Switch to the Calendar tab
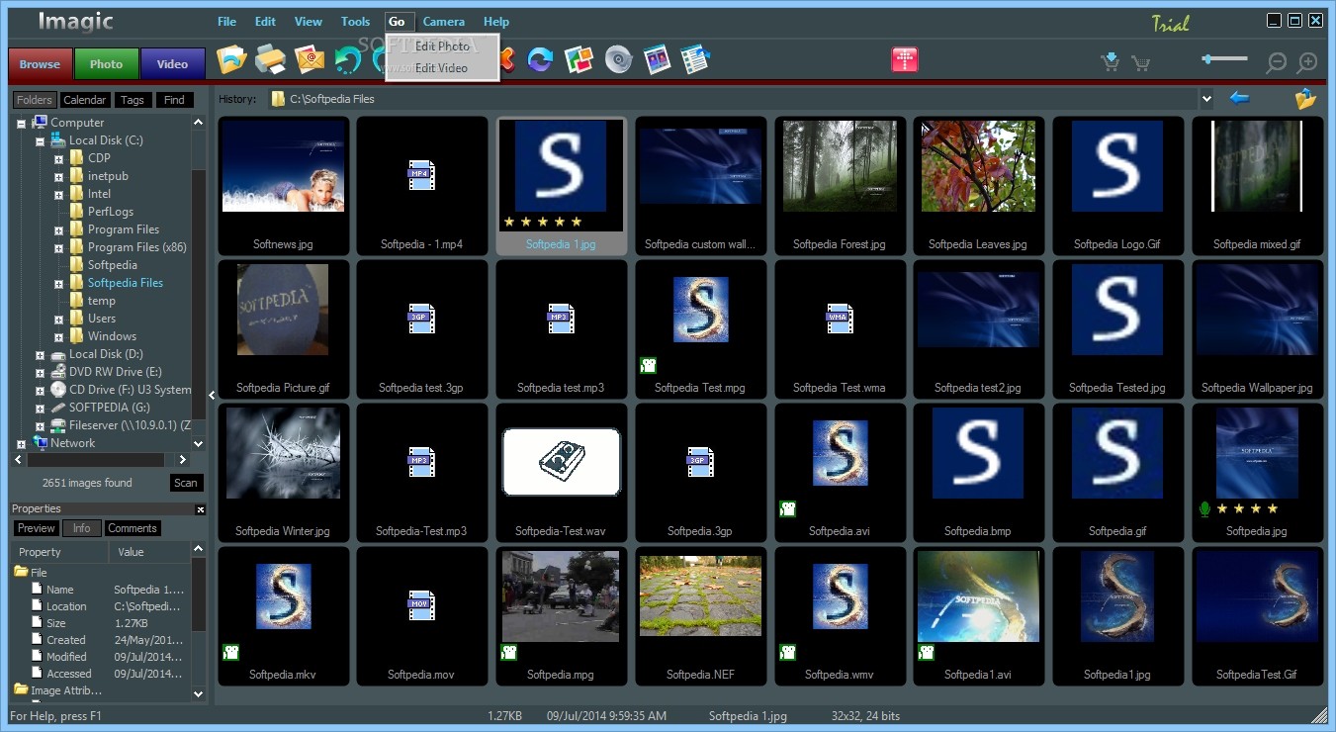The image size is (1336, 732). coord(84,100)
